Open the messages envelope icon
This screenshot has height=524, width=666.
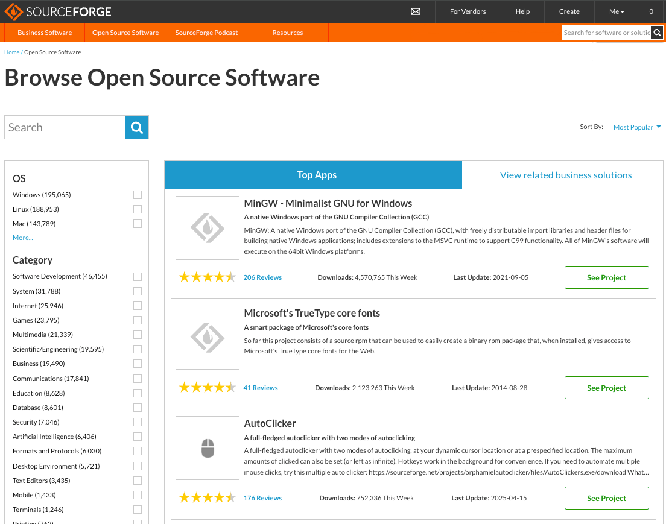(x=415, y=11)
